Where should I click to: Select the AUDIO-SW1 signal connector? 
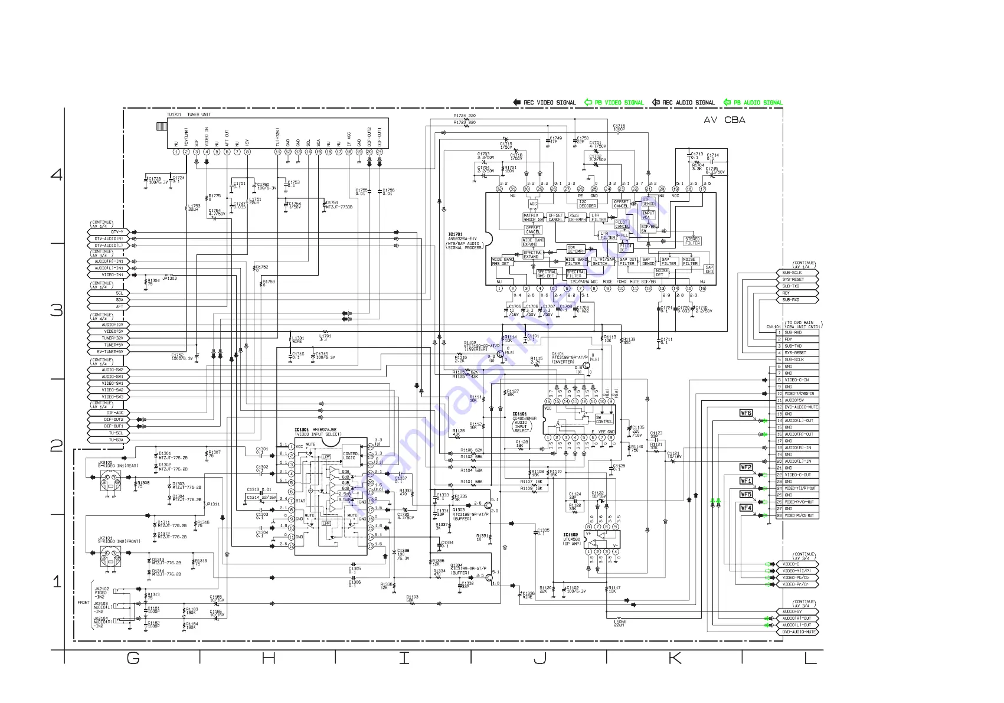coord(108,377)
